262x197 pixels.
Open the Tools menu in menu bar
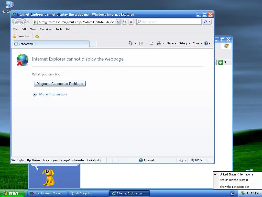click(59, 29)
